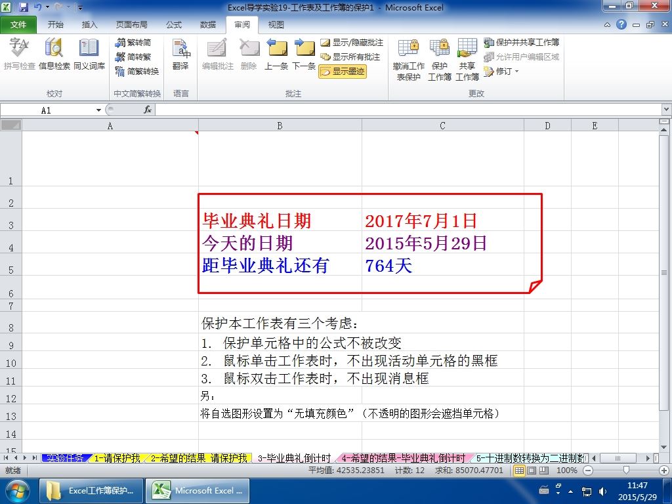Go to next comment 下一条
The image size is (672, 504).
tap(304, 54)
